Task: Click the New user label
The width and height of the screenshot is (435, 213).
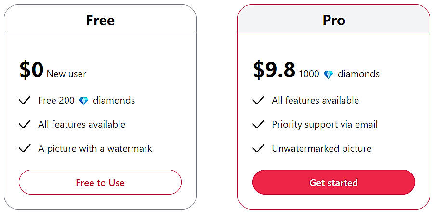Action: (x=66, y=74)
